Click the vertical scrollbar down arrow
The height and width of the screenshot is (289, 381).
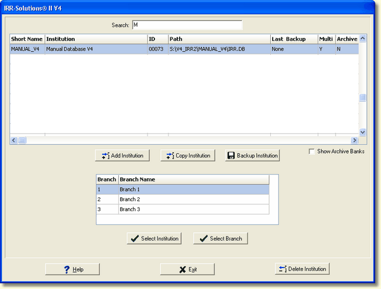tap(363, 132)
